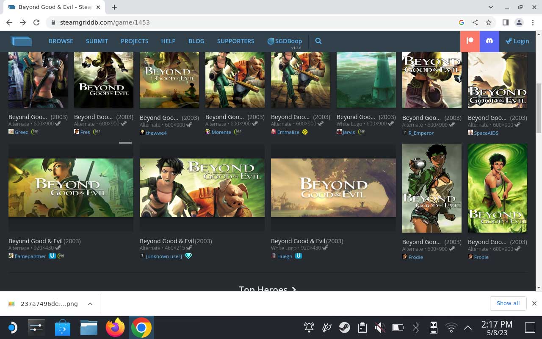Check battery status in the tray
The width and height of the screenshot is (542, 339).
398,328
